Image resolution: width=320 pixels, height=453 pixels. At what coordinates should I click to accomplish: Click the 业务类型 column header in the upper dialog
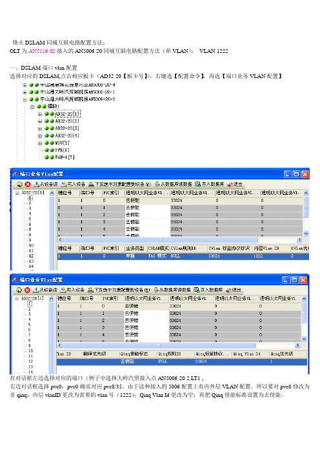135,248
